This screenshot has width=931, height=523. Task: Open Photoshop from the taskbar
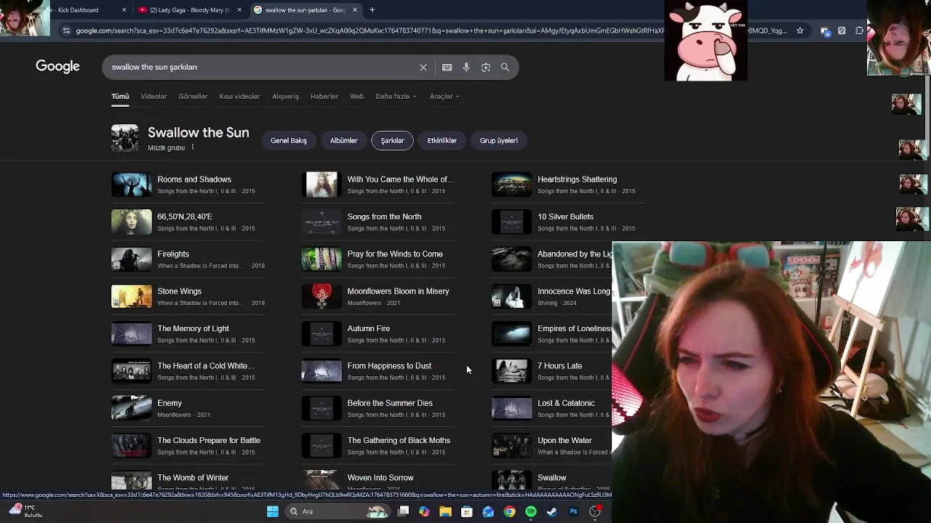573,511
